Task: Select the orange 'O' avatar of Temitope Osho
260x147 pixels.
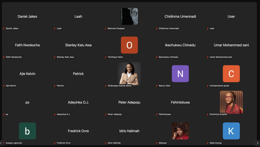Action: point(129,45)
